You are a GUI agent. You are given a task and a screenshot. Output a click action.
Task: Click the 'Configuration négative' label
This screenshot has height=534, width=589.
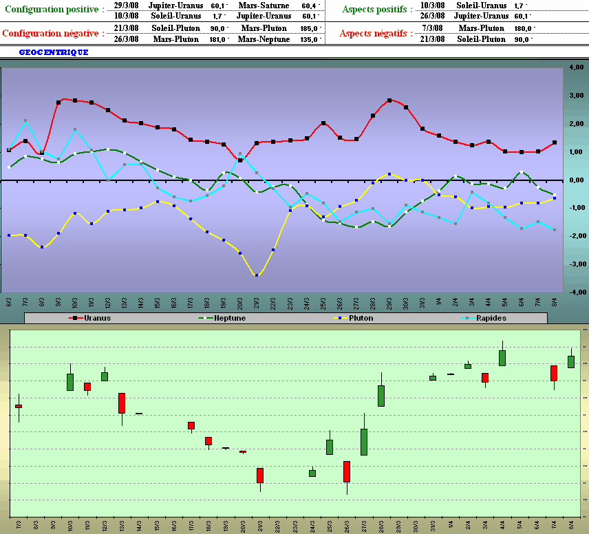(x=54, y=33)
